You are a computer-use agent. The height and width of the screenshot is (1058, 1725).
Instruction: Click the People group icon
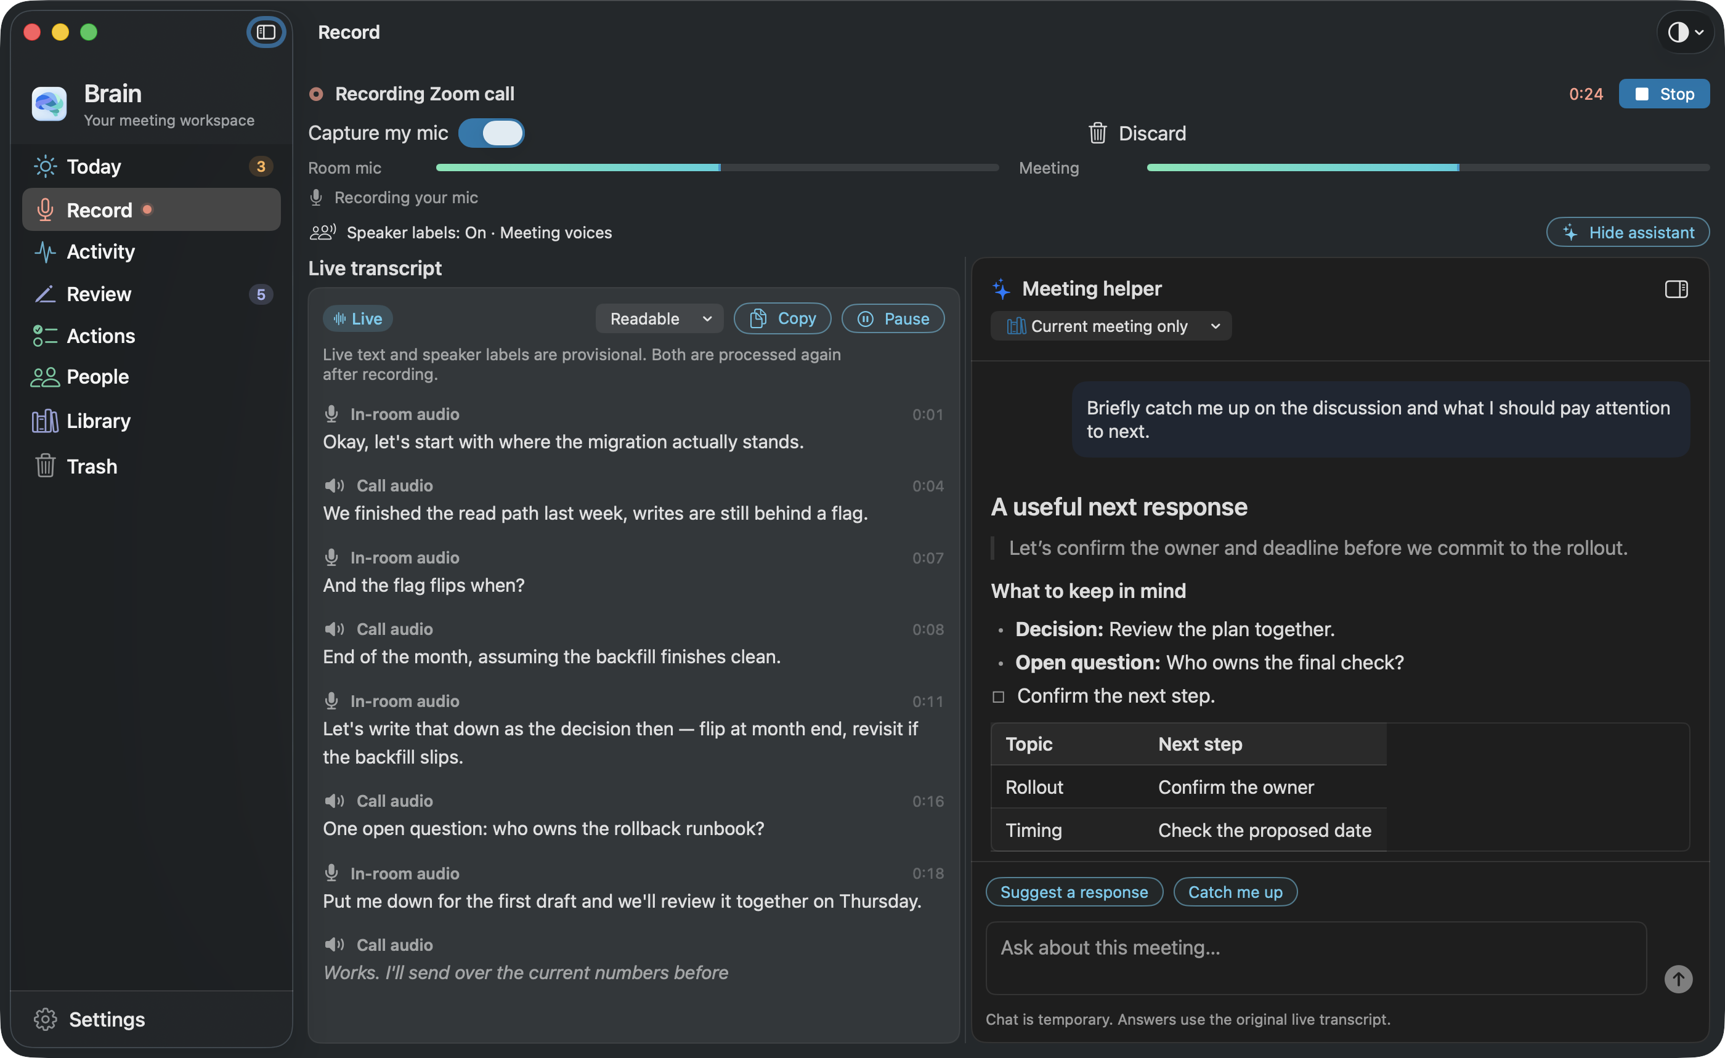tap(45, 377)
